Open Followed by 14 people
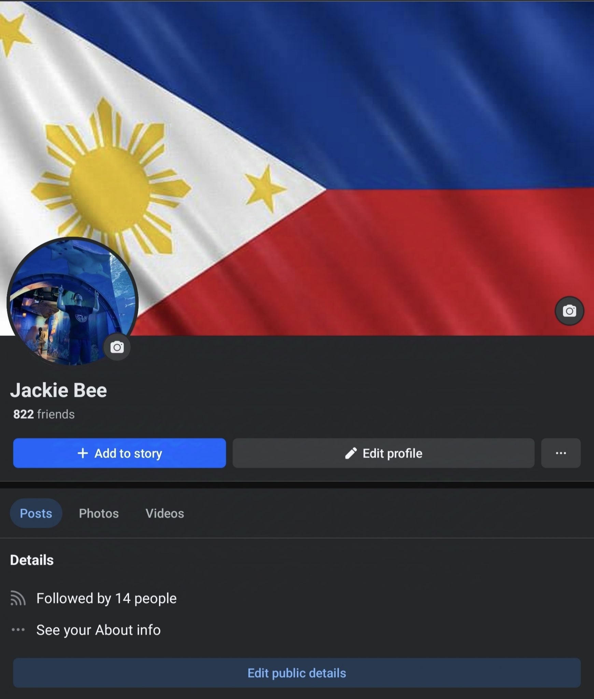This screenshot has height=699, width=594. 107,598
